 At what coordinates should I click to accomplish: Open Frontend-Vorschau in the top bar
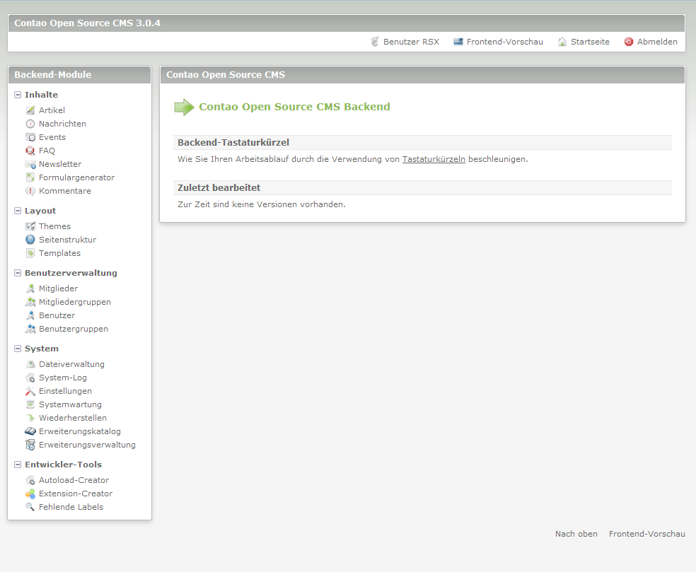[x=504, y=42]
